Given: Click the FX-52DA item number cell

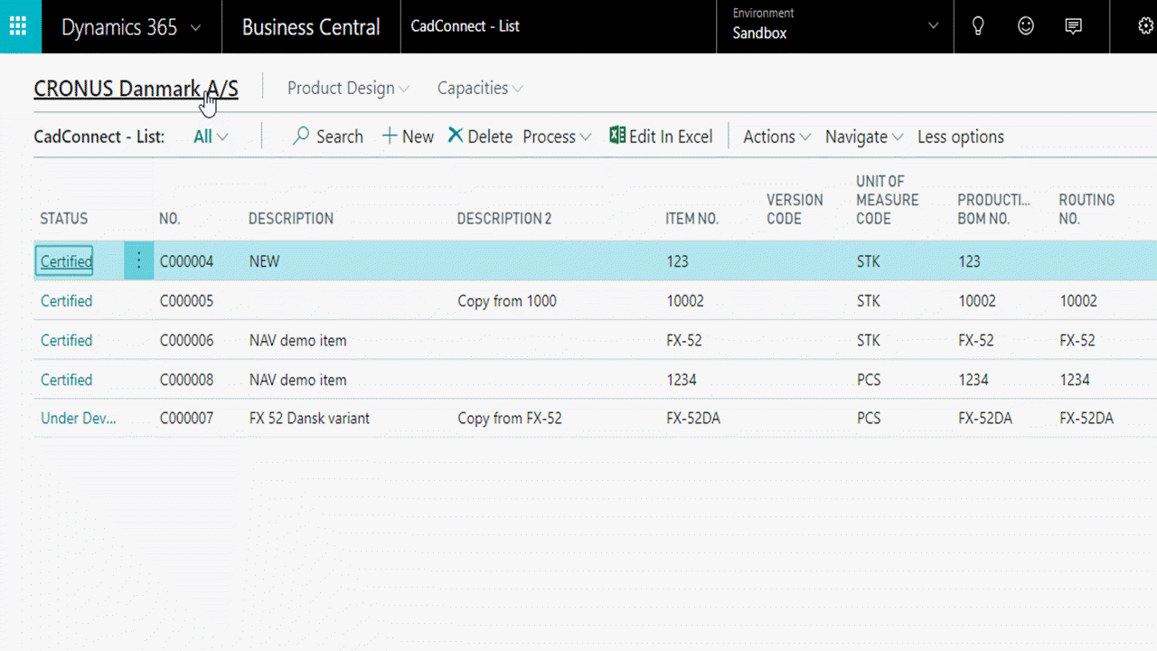Looking at the screenshot, I should [693, 419].
